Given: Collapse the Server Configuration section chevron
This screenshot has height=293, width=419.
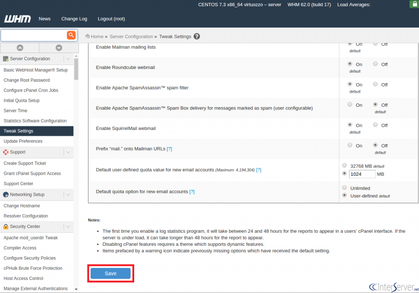Looking at the screenshot, I should click(x=68, y=59).
